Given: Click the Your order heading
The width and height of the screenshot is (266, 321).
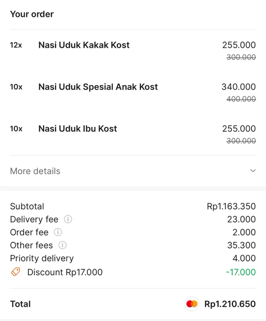Looking at the screenshot, I should (32, 14).
